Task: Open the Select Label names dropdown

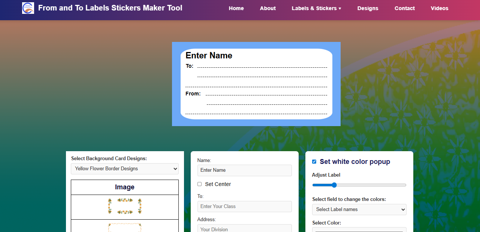Action: 359,210
